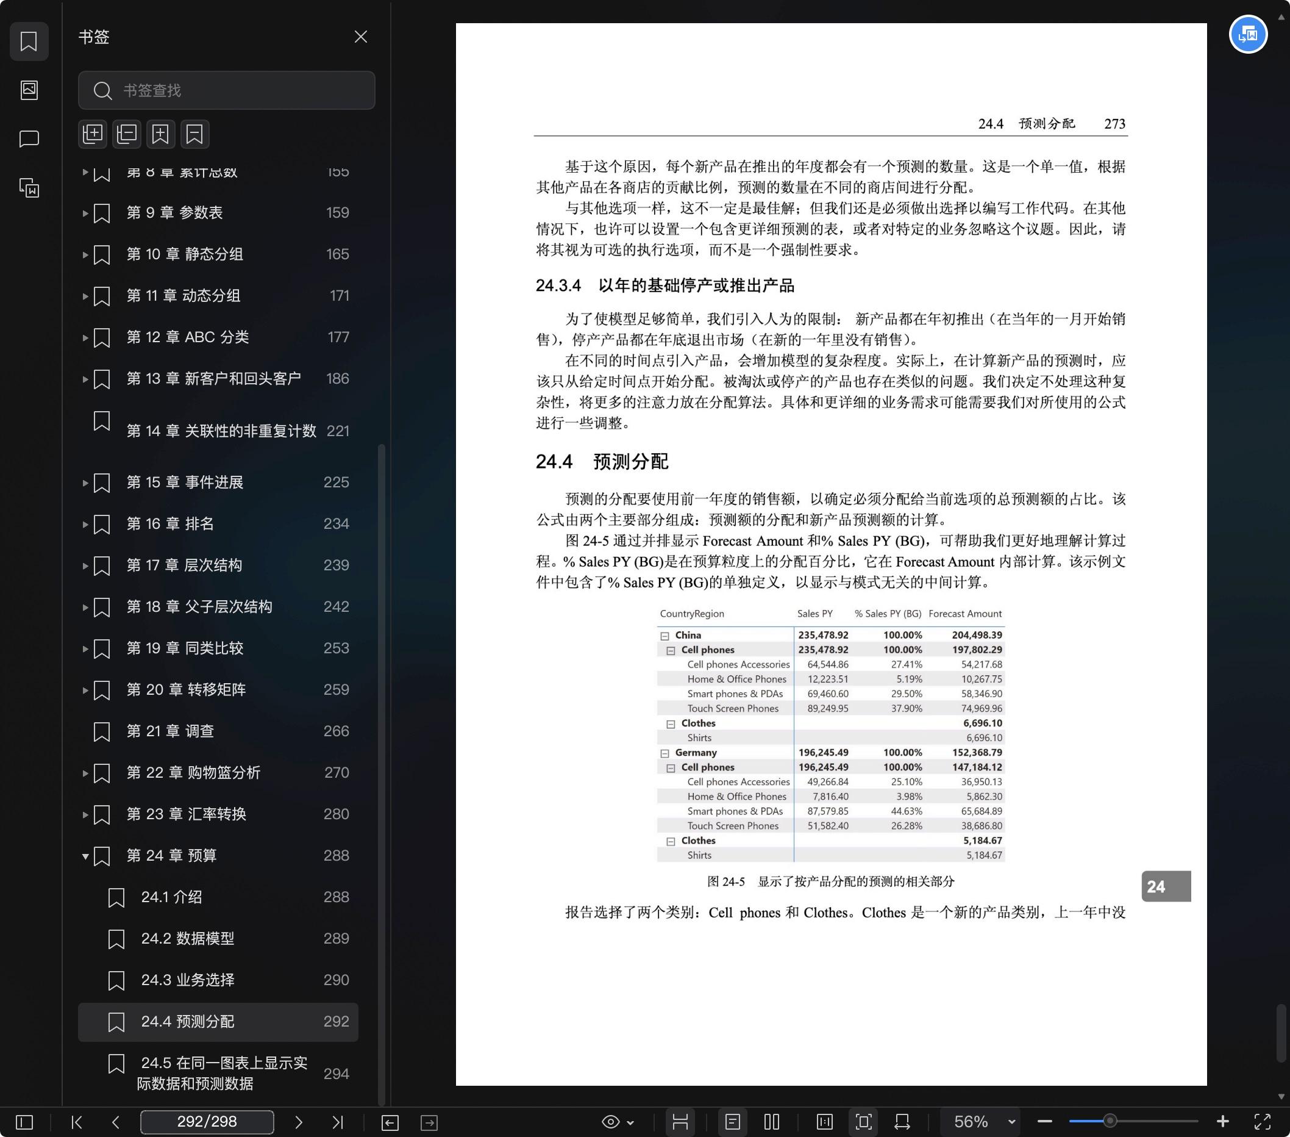Open bookmark 第 11 章 动态分组
The width and height of the screenshot is (1290, 1137).
pos(218,296)
